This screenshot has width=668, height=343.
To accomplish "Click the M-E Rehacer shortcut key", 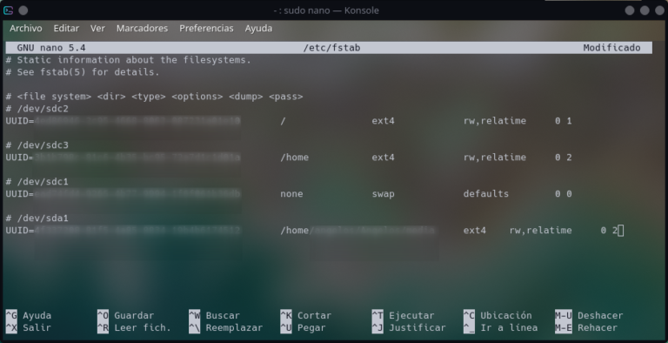I will tap(564, 328).
